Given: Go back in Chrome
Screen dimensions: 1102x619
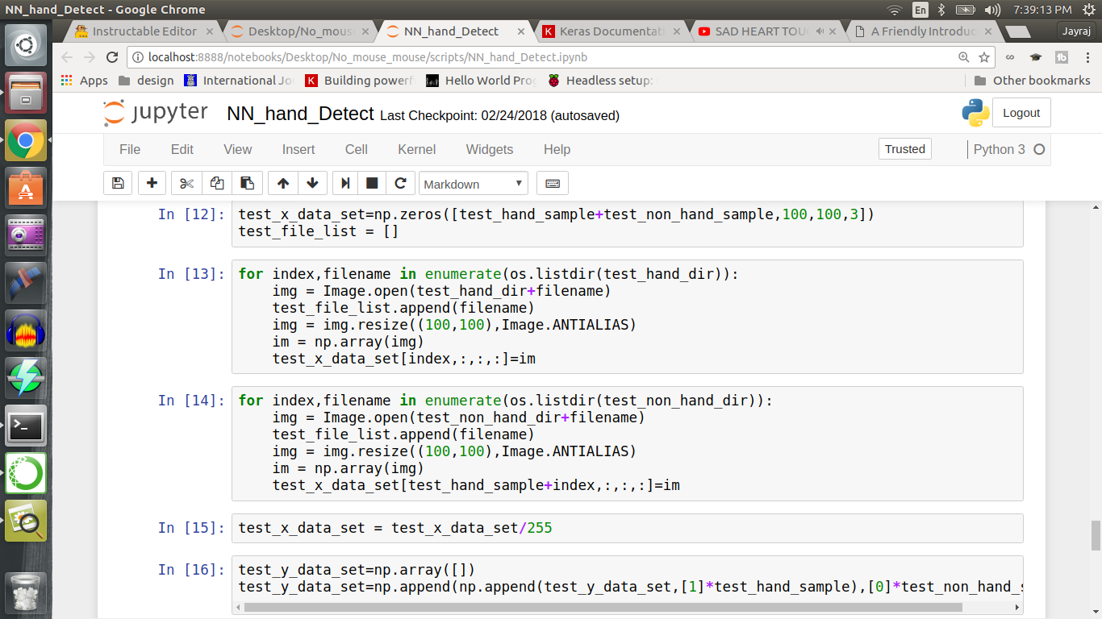Looking at the screenshot, I should 67,57.
